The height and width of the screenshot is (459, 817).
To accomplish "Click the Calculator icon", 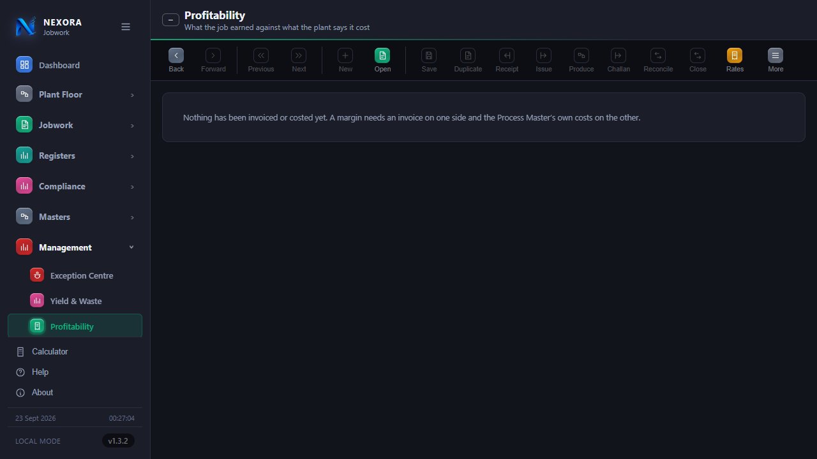I will pyautogui.click(x=20, y=351).
